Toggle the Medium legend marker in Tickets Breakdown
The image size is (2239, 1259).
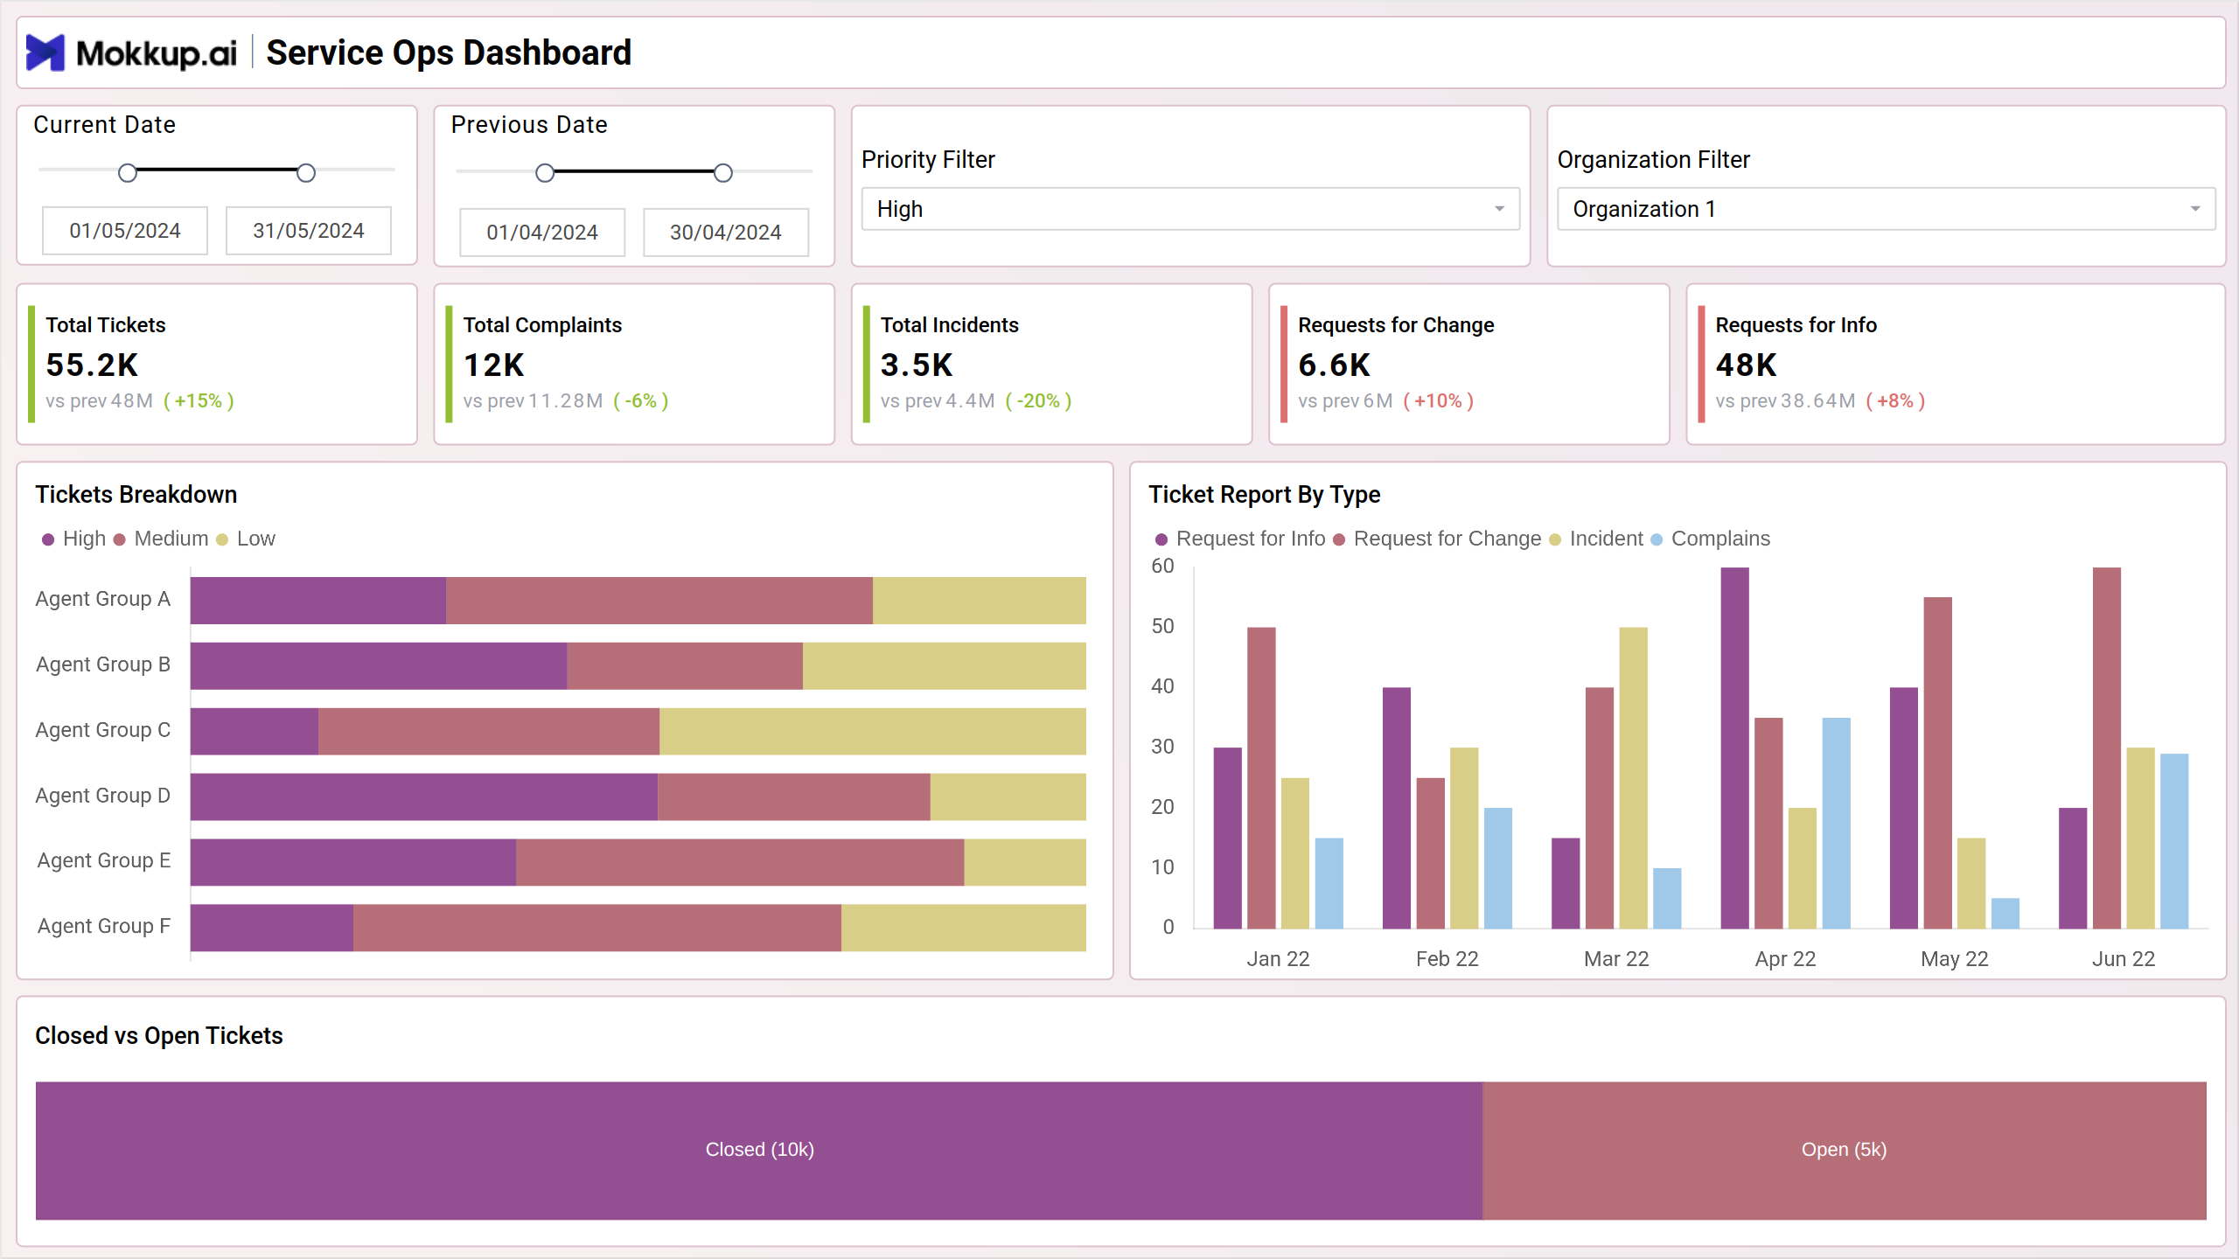pyautogui.click(x=120, y=539)
